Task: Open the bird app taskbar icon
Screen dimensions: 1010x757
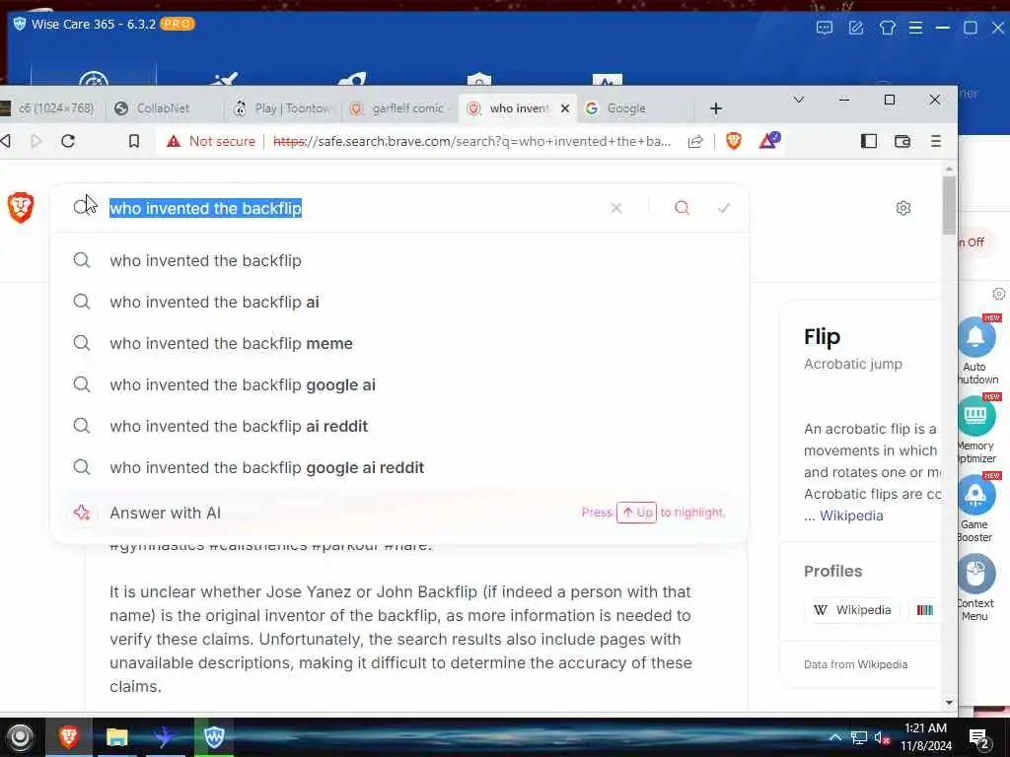Action: [x=165, y=737]
